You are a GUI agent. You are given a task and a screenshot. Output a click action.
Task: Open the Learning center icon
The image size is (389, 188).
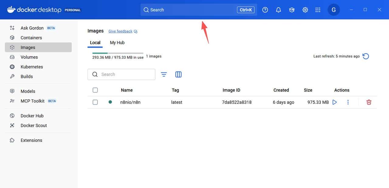pyautogui.click(x=292, y=10)
